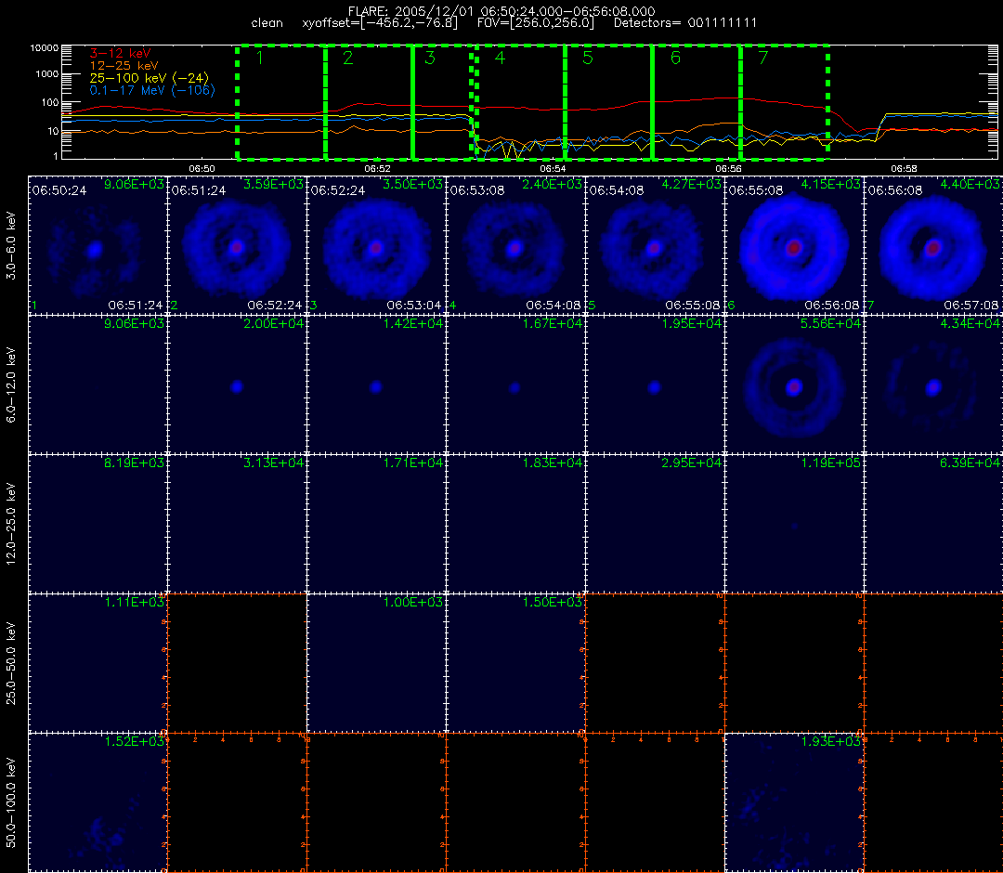Image resolution: width=1003 pixels, height=873 pixels.
Task: Click the 2.95E+04 peak value
Action: 692,463
